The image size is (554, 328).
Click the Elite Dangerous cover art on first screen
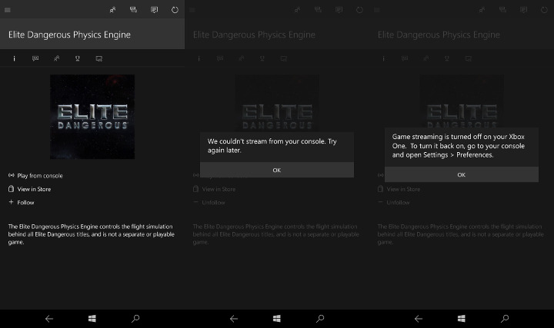92,117
